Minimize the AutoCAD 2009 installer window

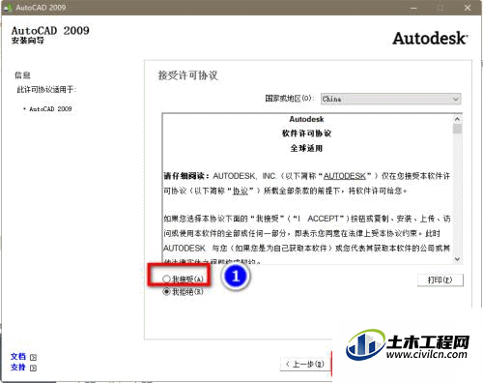[x=413, y=8]
